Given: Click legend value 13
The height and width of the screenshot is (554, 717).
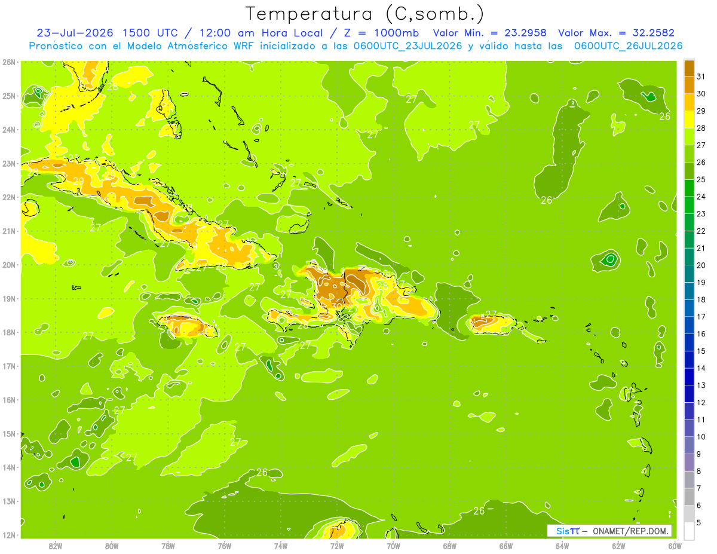Looking at the screenshot, I should [x=701, y=385].
